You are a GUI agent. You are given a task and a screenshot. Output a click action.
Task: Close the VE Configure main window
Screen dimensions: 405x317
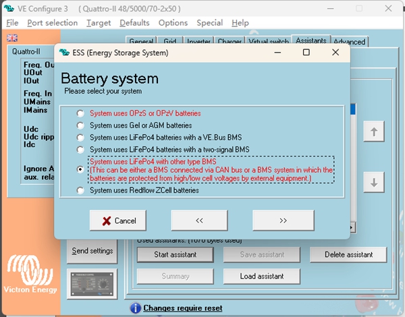coord(388,9)
